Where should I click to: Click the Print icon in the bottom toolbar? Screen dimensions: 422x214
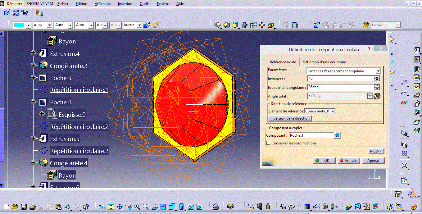(32, 207)
